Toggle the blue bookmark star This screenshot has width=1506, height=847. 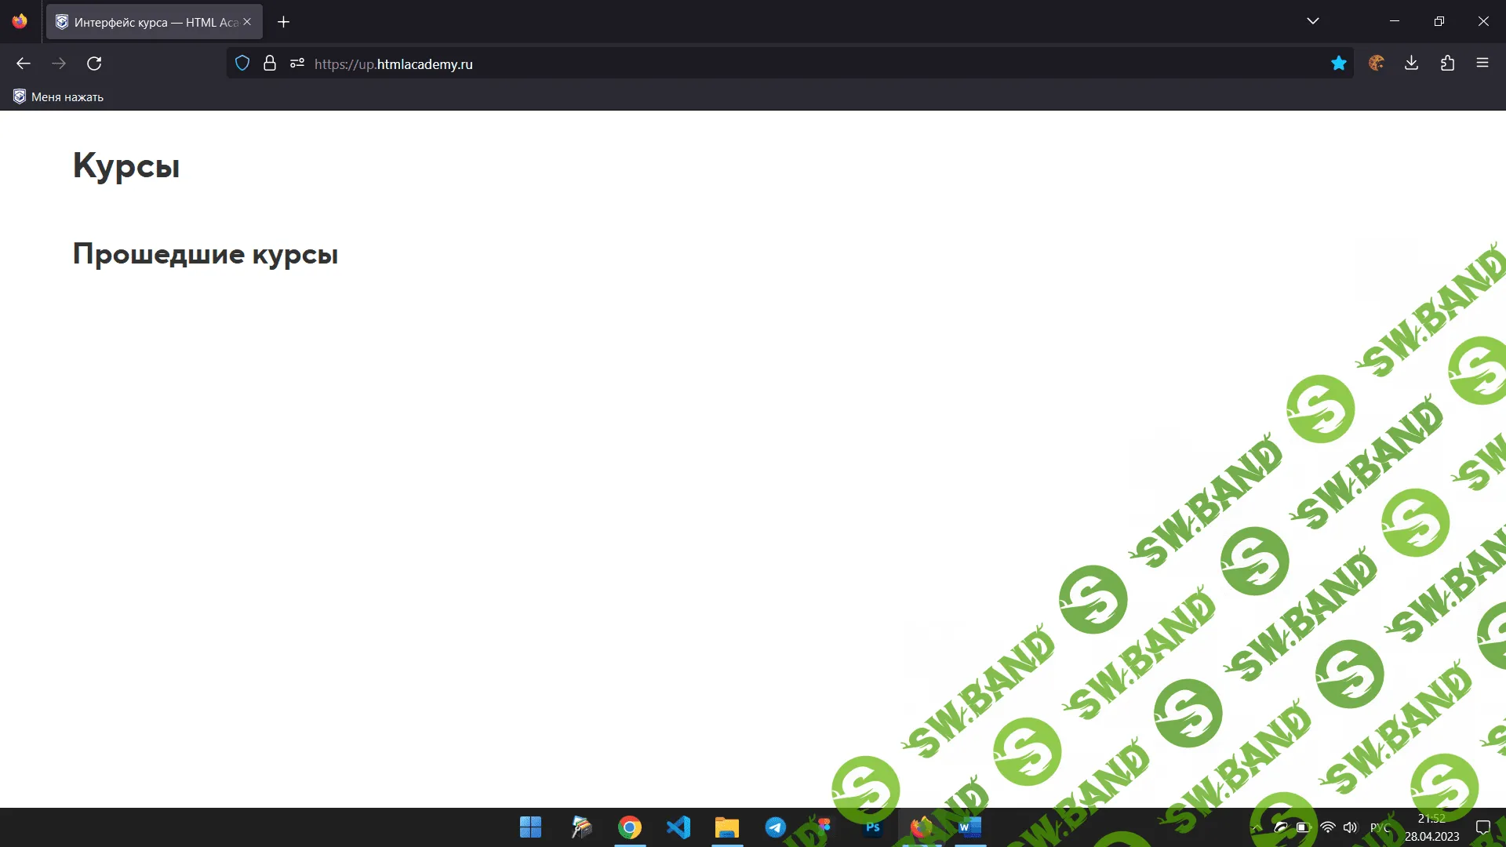pyautogui.click(x=1339, y=64)
